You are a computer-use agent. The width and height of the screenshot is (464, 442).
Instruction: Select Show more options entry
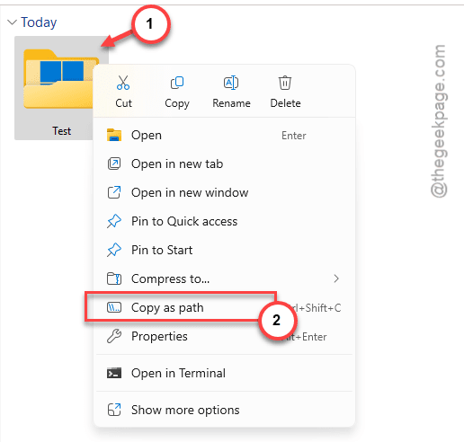(224, 410)
